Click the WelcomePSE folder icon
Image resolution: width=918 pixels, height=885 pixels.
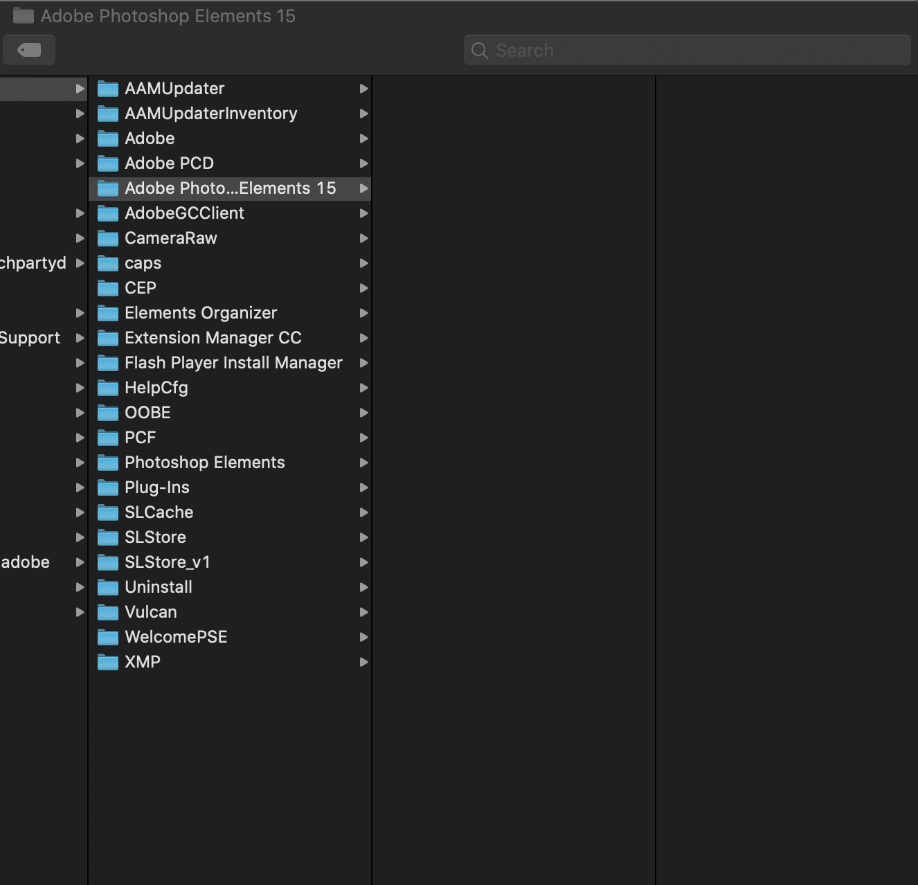pyautogui.click(x=109, y=636)
